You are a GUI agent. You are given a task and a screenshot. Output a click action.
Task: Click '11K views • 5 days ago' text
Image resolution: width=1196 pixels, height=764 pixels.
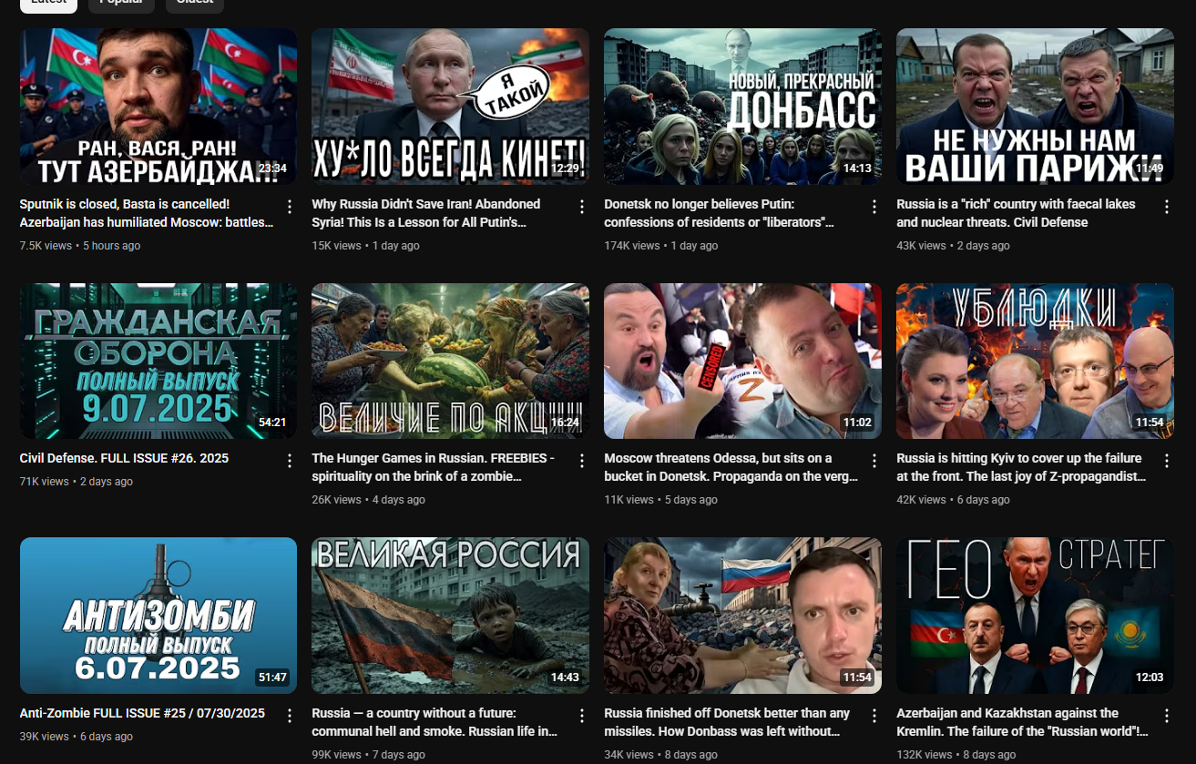660,500
